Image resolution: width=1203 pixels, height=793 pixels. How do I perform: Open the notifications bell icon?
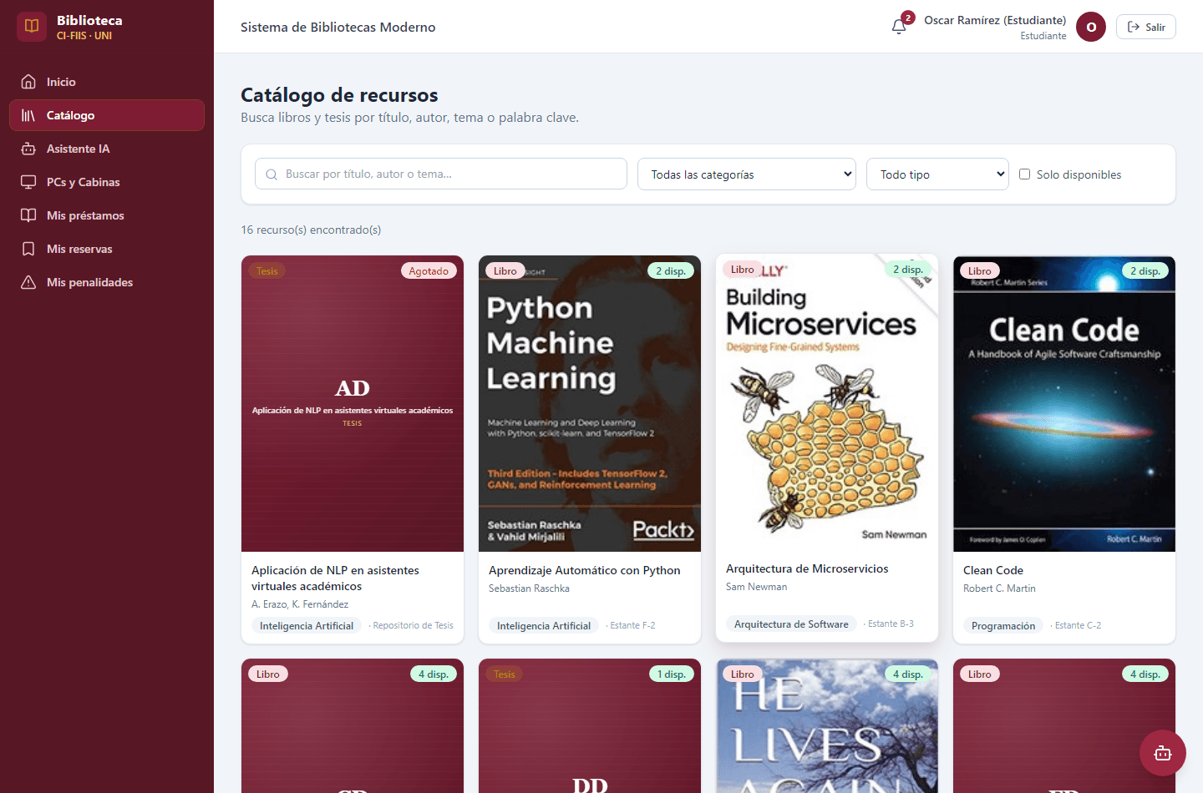point(899,27)
